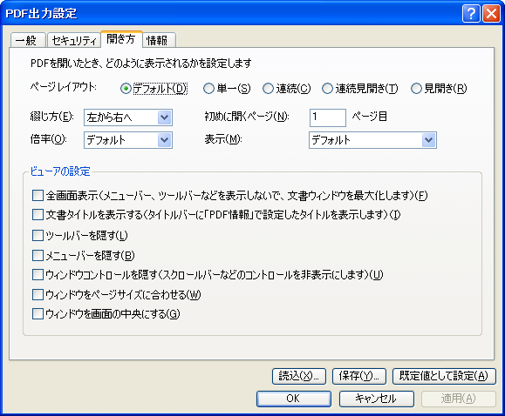The height and width of the screenshot is (416, 505).
Task: Go to the 情報 tab
Action: 159,40
